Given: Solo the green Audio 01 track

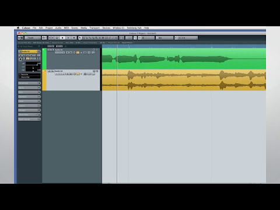Looking at the screenshot, I should [52, 50].
